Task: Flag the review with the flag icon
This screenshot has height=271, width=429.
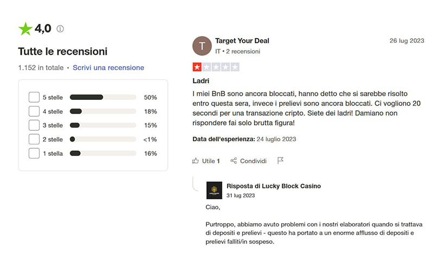Action: point(280,161)
